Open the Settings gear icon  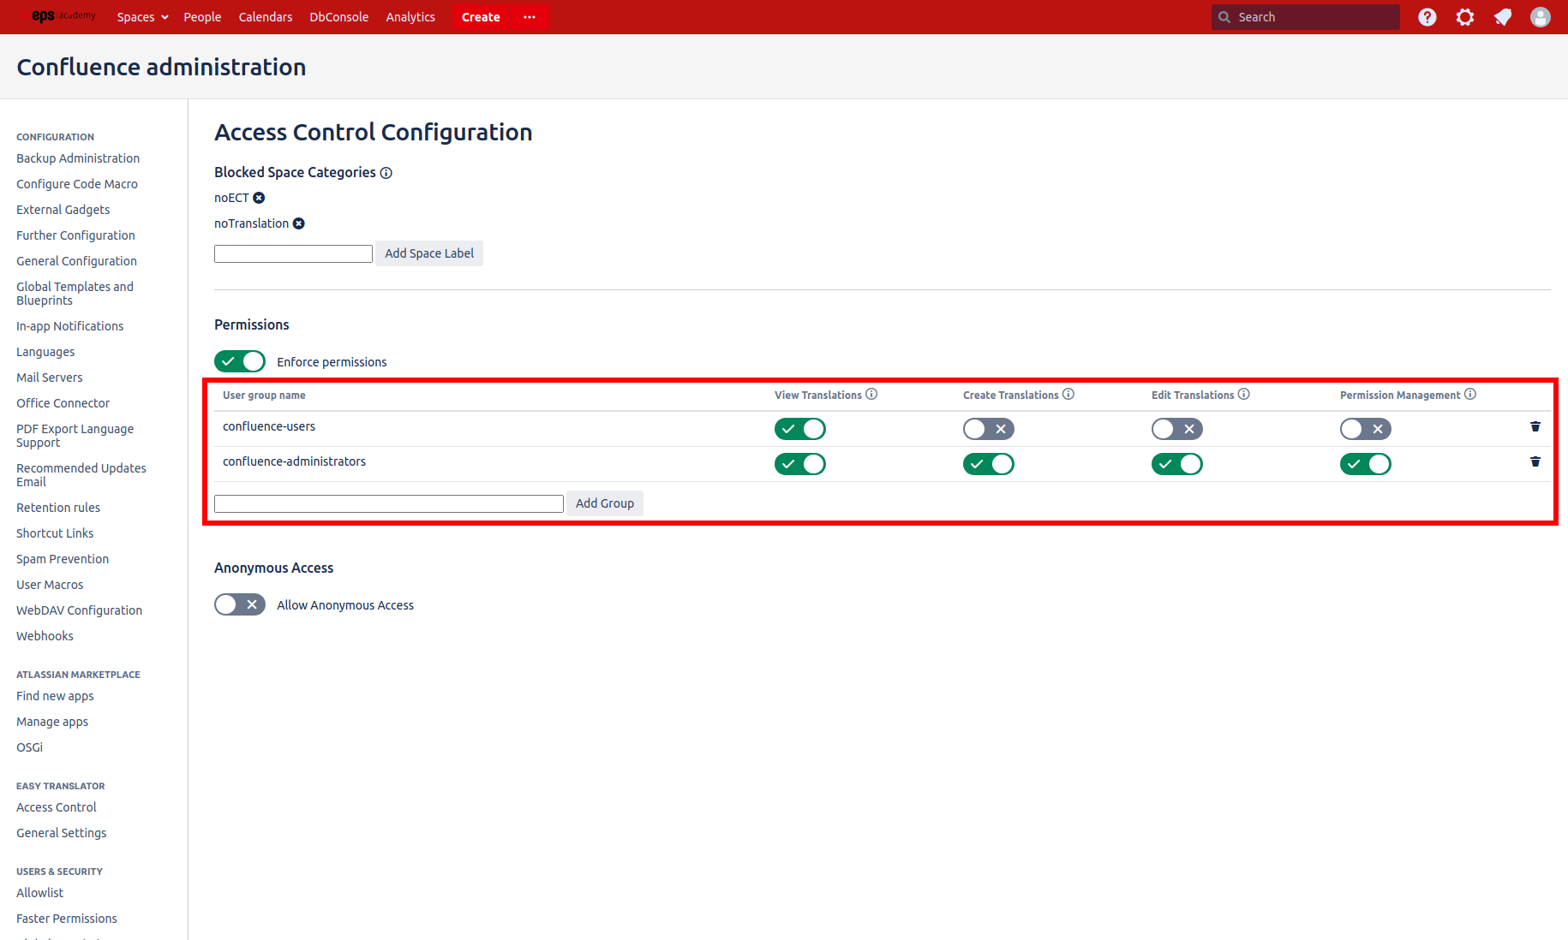[1464, 17]
